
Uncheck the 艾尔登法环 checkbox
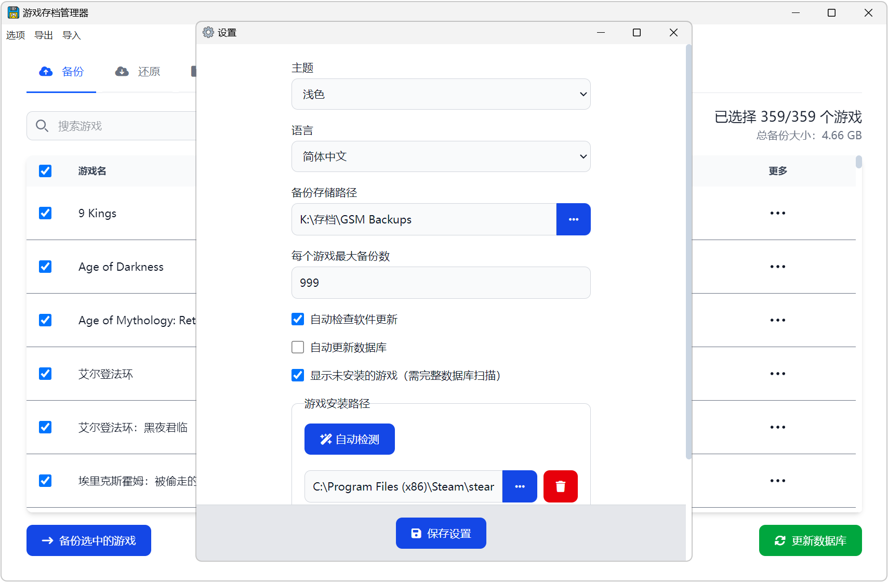pyautogui.click(x=45, y=374)
